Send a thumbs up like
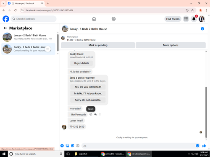The width and height of the screenshot is (210, 157). pyautogui.click(x=204, y=146)
